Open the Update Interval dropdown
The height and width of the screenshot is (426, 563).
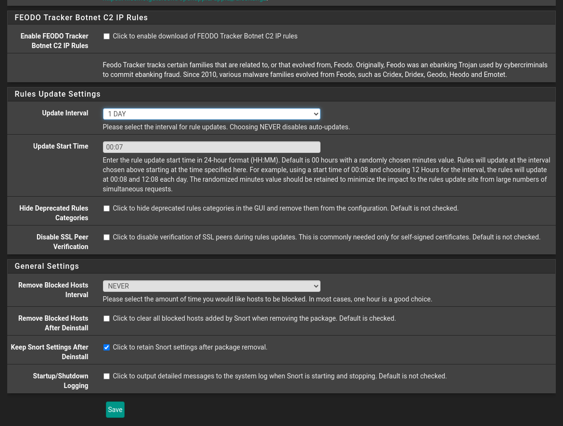point(211,114)
